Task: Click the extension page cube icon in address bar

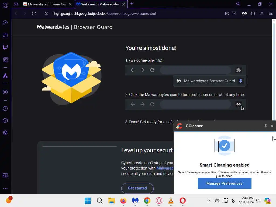Action: coord(46,13)
